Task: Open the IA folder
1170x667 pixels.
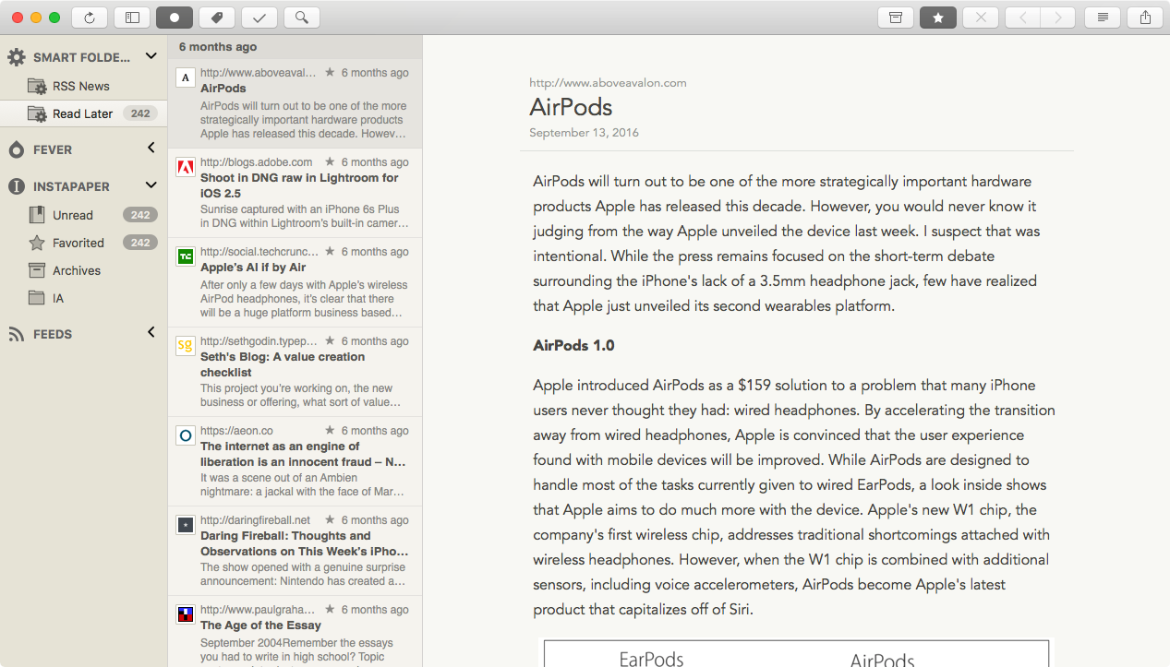Action: coord(83,298)
